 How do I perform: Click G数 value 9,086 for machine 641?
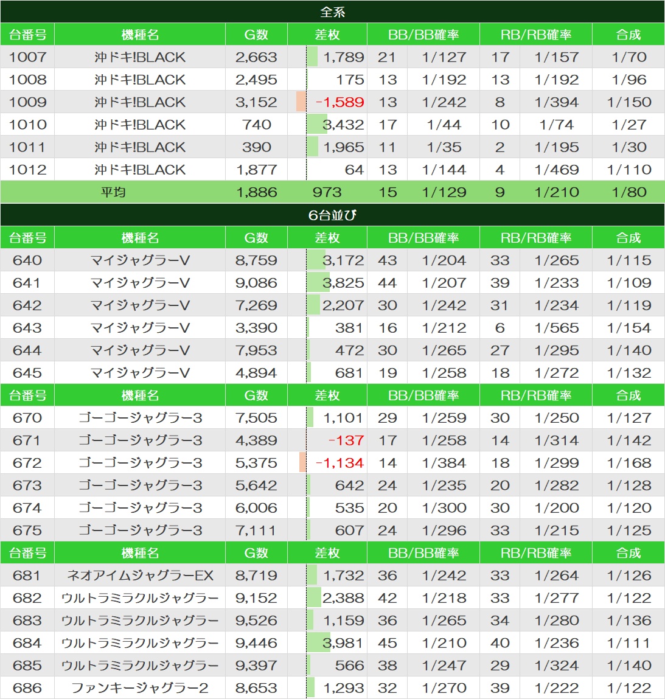(x=256, y=283)
